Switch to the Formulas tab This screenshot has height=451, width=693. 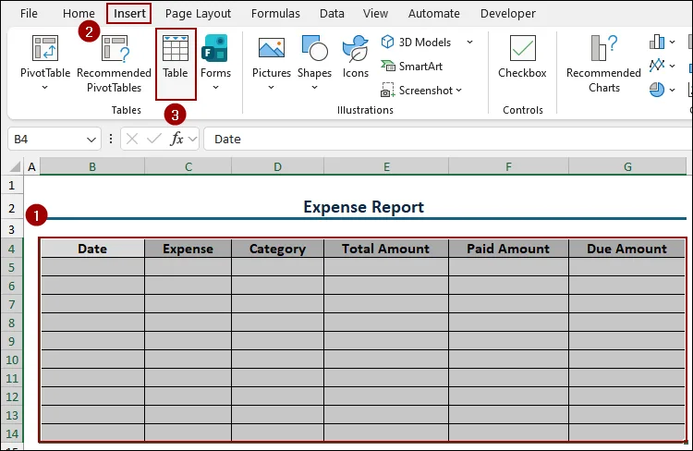point(275,13)
